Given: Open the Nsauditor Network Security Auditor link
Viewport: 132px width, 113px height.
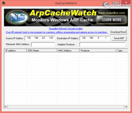Looking at the screenshot, I should point(66,29).
